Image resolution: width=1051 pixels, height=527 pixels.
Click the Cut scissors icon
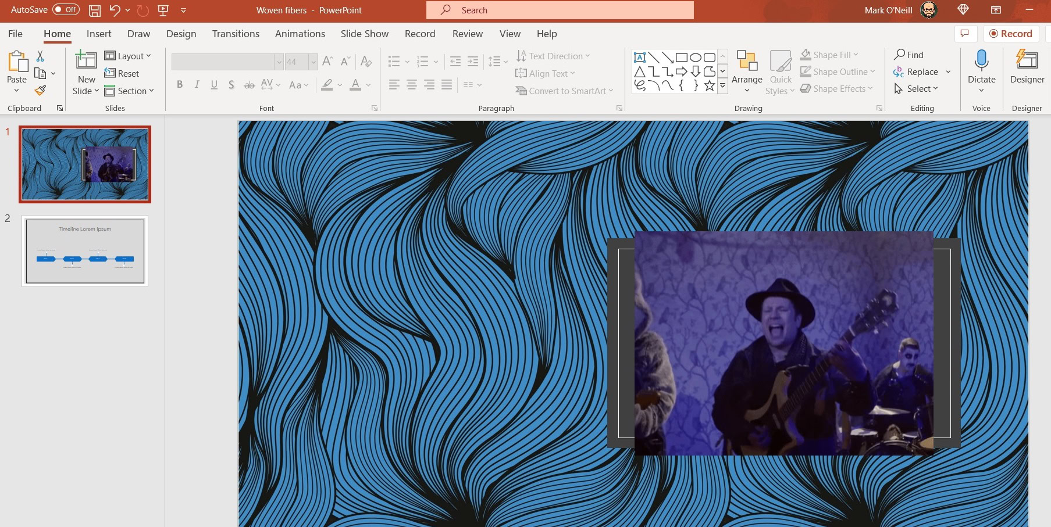click(40, 56)
